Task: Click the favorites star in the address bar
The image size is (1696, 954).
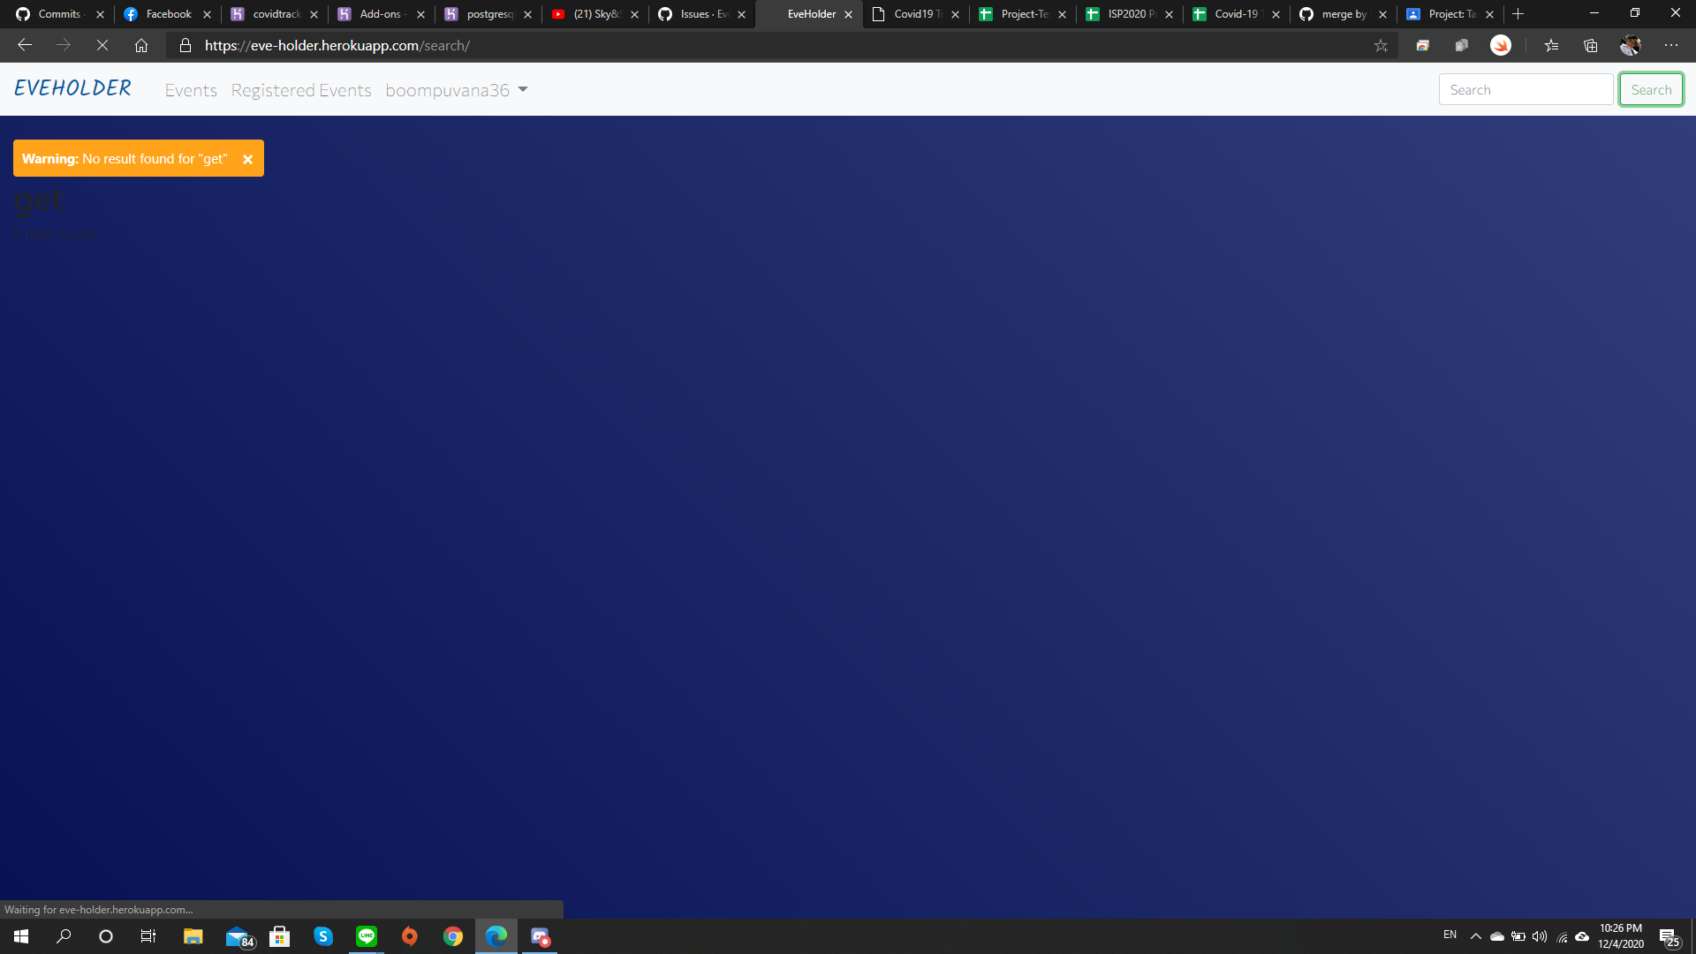Action: pos(1381,45)
